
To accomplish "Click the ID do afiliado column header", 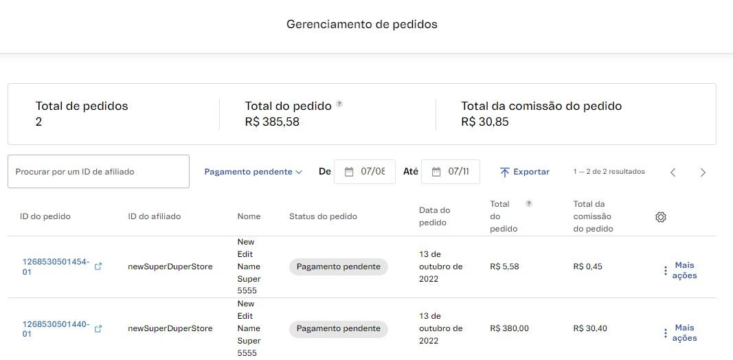I will click(154, 216).
